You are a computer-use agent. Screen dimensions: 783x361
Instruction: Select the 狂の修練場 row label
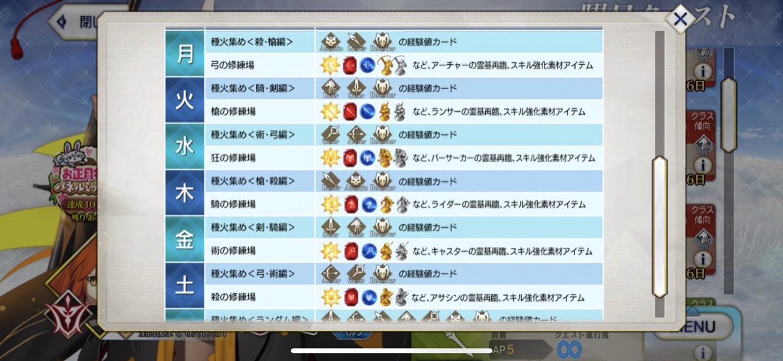click(234, 158)
